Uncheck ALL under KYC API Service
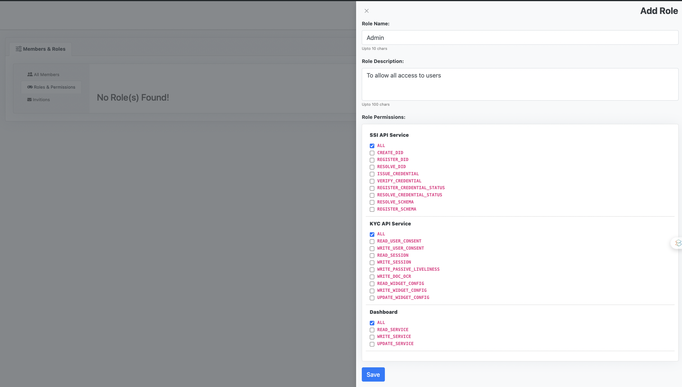This screenshot has width=682, height=387. tap(372, 235)
